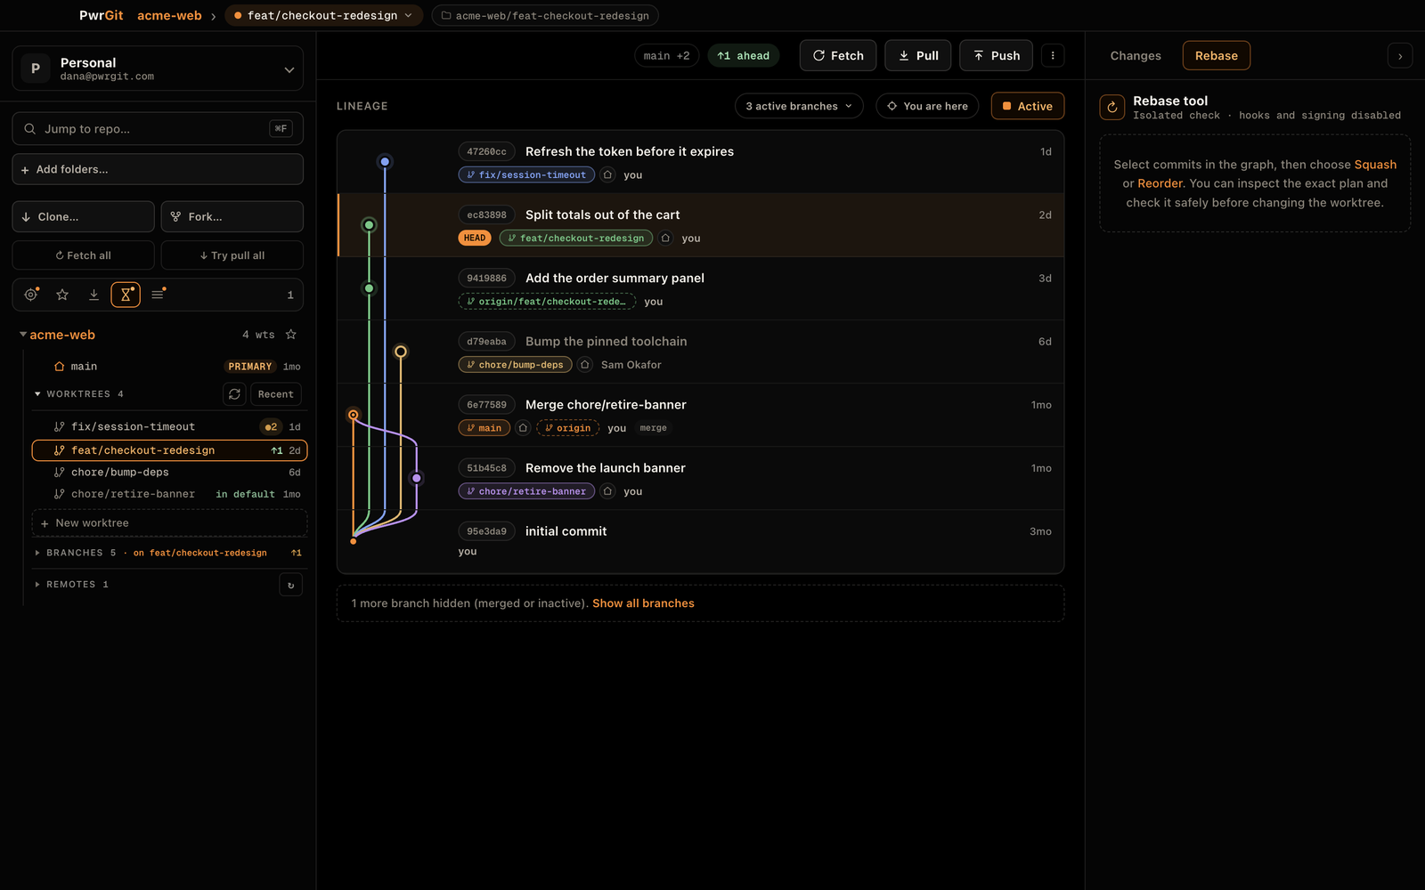Click the main +2 badge
This screenshot has height=890, width=1425.
click(x=666, y=55)
